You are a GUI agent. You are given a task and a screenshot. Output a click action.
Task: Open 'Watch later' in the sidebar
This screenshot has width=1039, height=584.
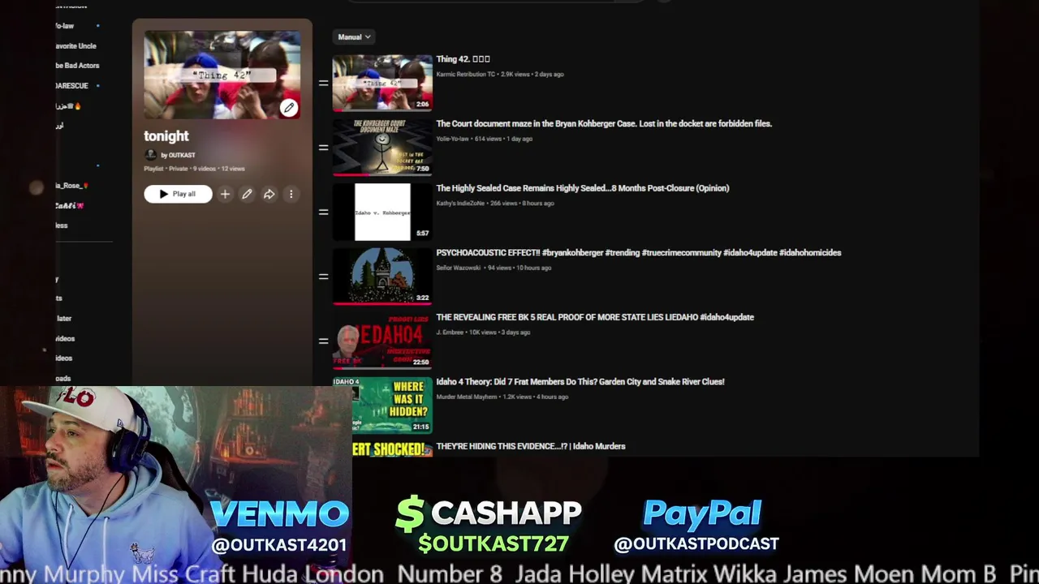[x=63, y=319]
